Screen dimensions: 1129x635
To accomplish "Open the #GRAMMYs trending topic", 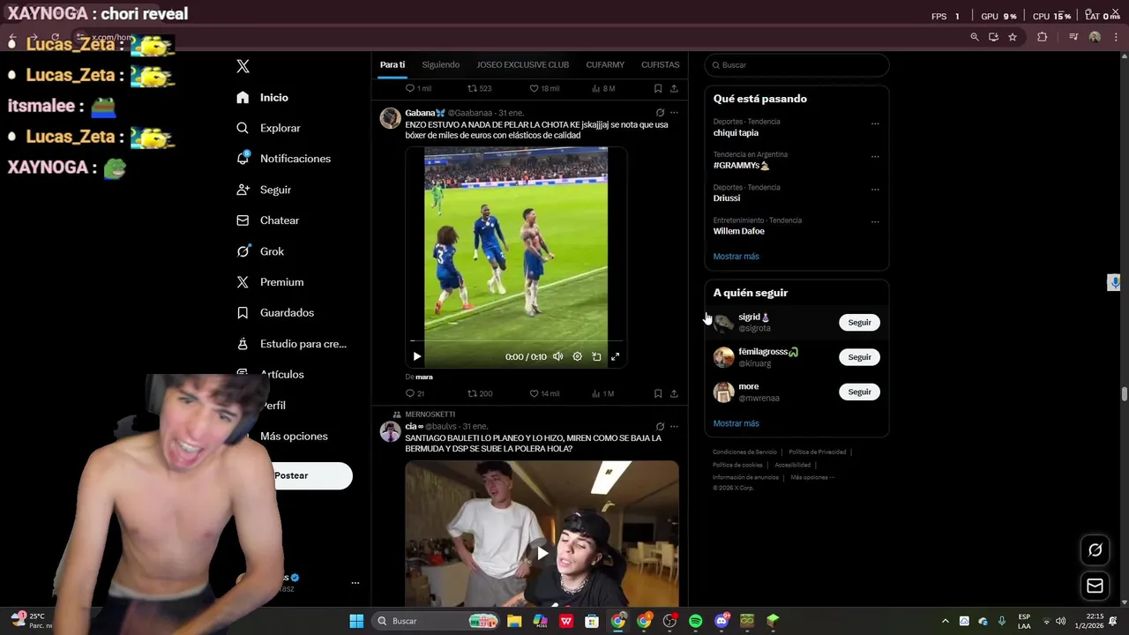I will (x=741, y=165).
